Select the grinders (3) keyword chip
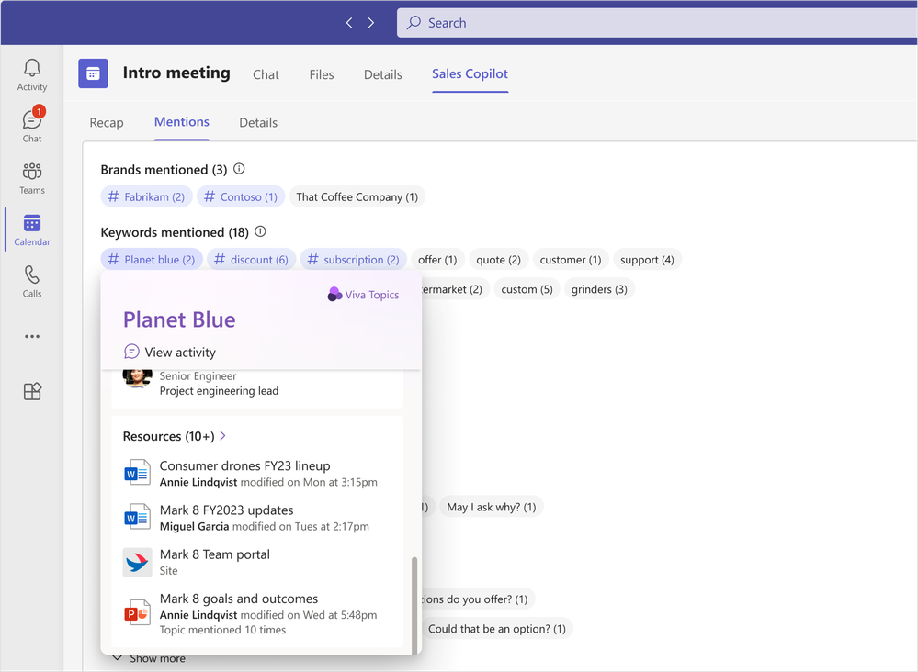The width and height of the screenshot is (918, 672). point(599,289)
